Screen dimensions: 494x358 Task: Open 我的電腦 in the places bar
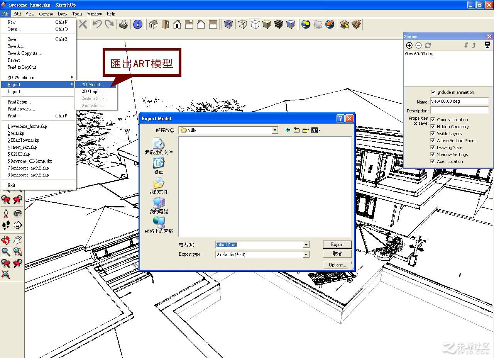coord(159,205)
